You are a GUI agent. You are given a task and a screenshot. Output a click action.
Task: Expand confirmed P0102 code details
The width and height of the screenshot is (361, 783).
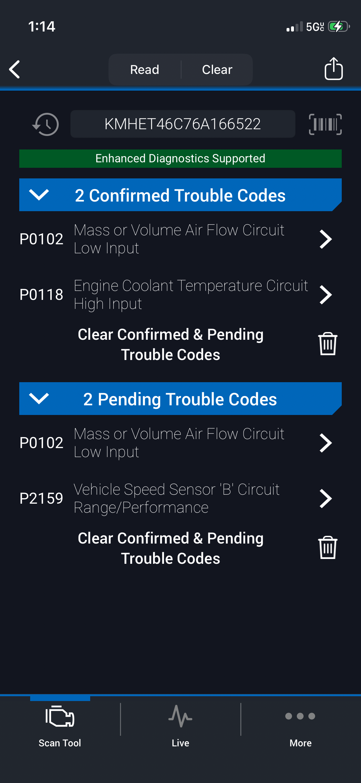(x=325, y=239)
